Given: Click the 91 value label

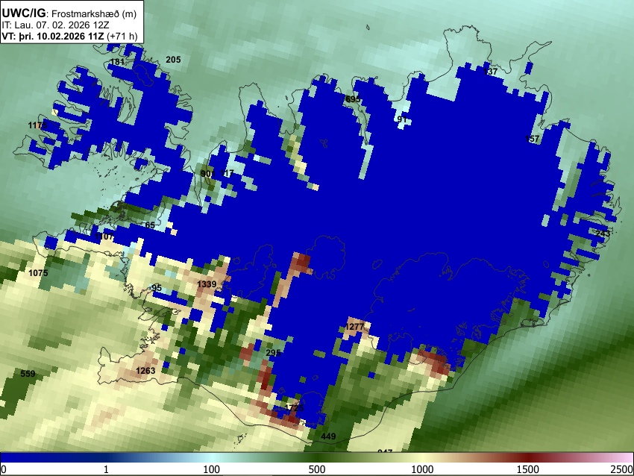Looking at the screenshot, I should (x=401, y=119).
